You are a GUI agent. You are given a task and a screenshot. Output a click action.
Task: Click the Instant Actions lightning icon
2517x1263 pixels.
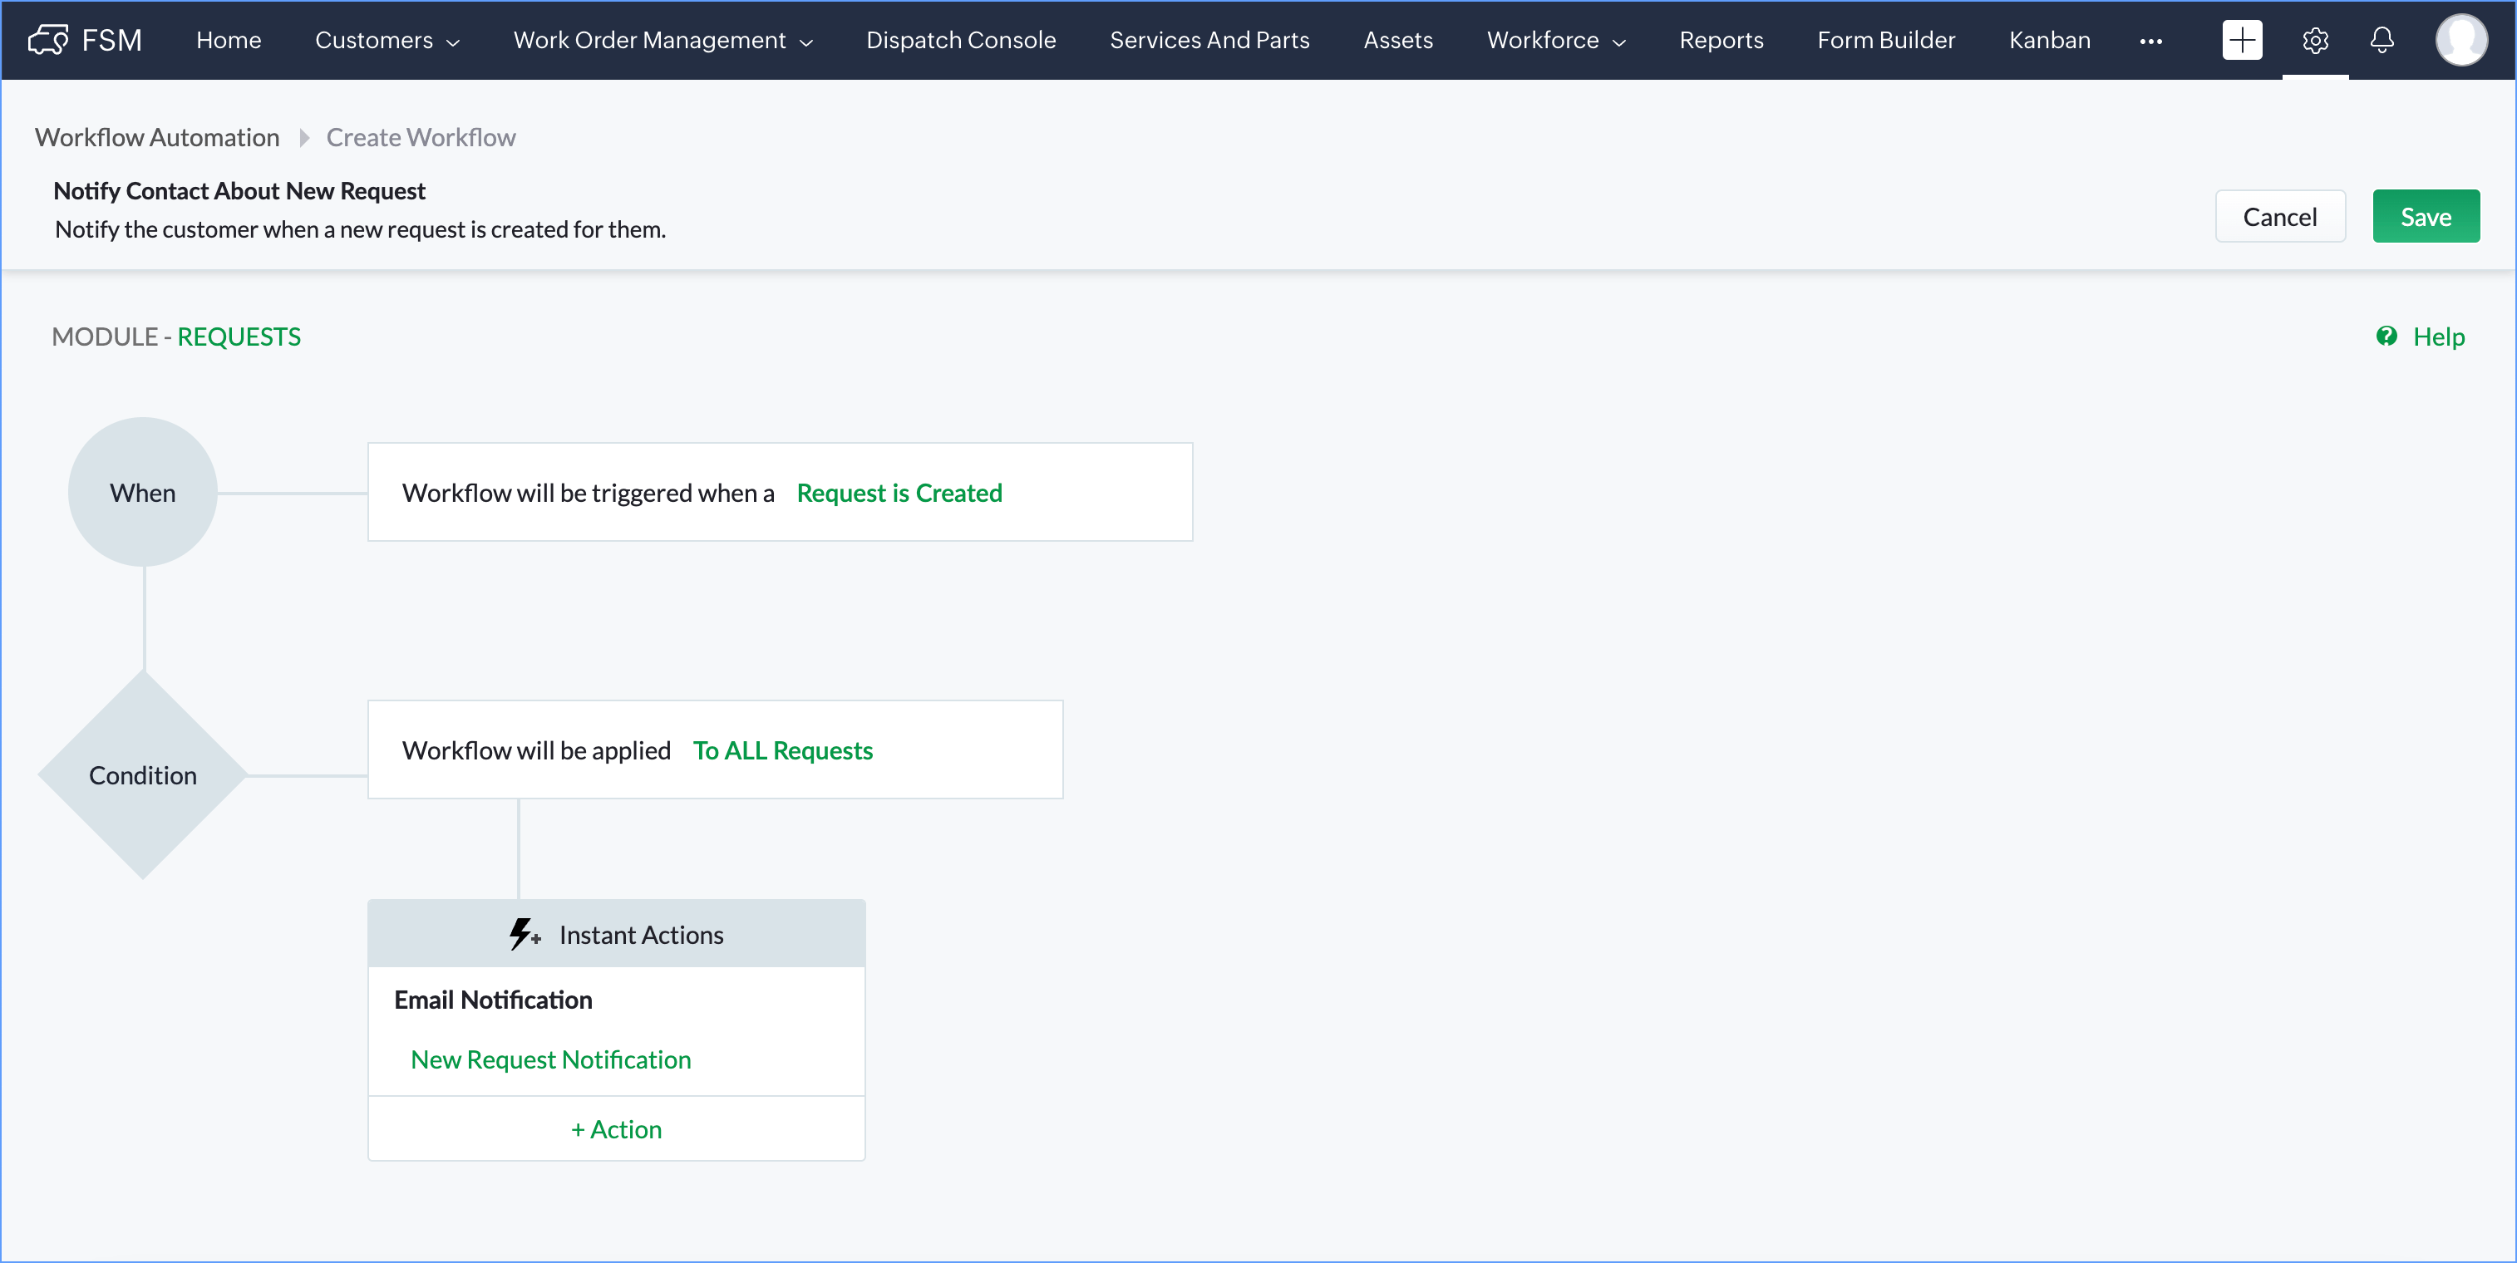tap(524, 935)
